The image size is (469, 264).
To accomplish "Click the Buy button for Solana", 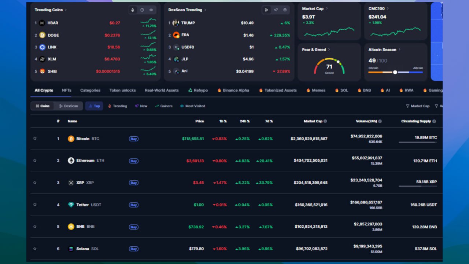I will tap(134, 249).
